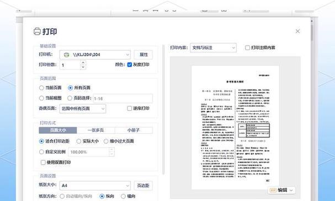Image resolution: width=335 pixels, height=201 pixels.
Task: Open the 打印内容 文档与标注 dropdown
Action: point(213,48)
